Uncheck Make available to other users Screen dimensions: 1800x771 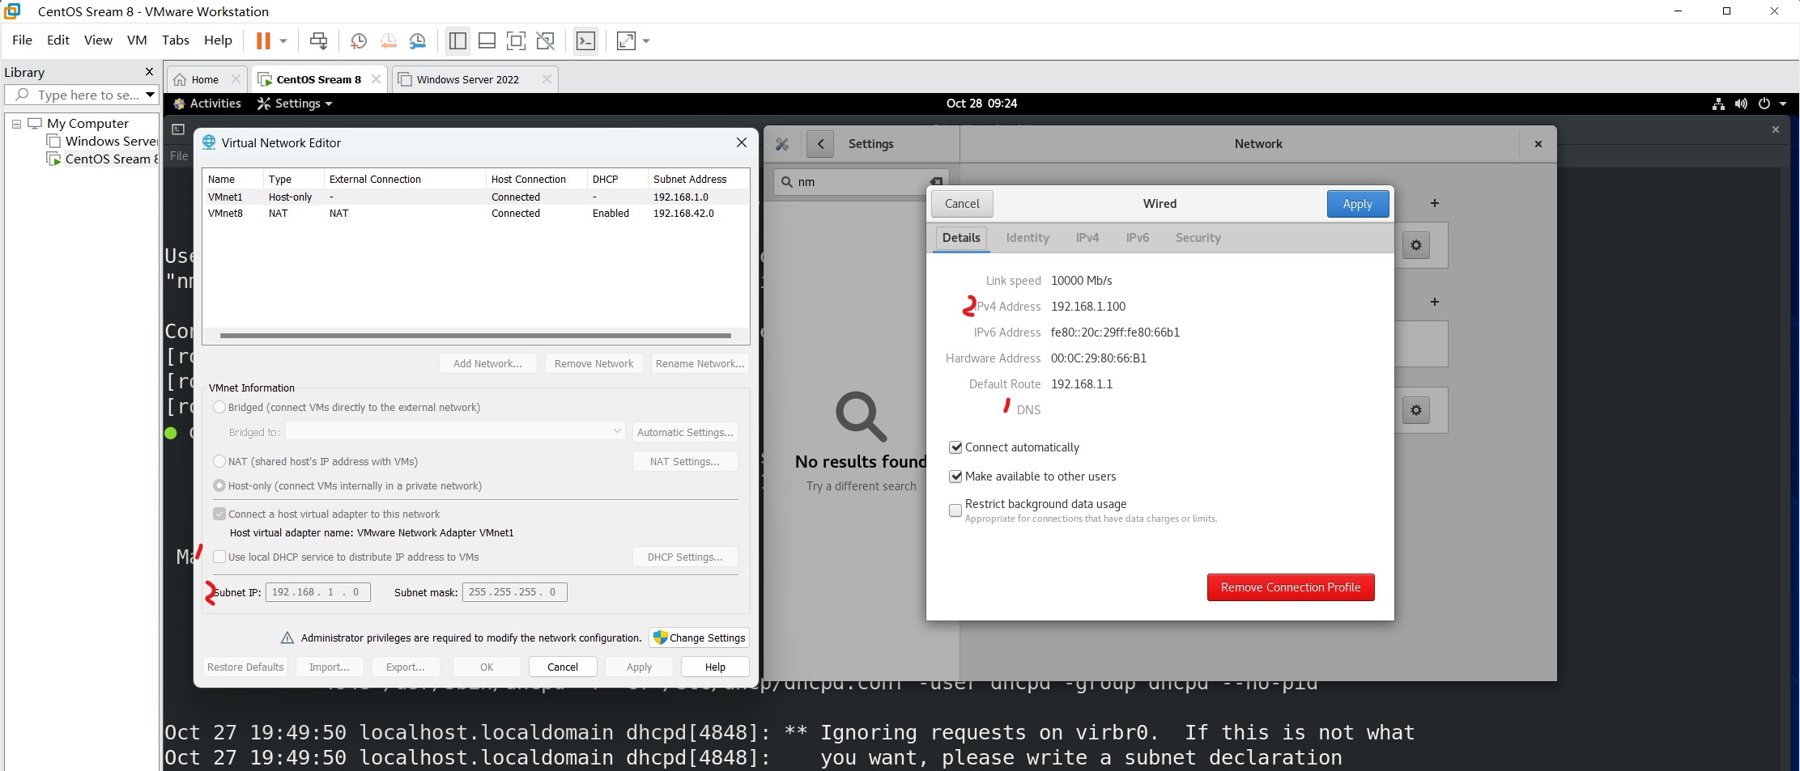pos(955,477)
